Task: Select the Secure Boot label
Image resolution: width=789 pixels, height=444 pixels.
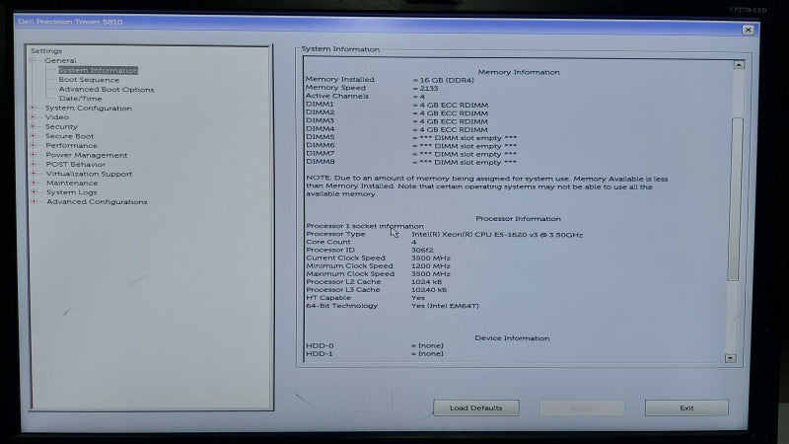Action: click(x=69, y=136)
